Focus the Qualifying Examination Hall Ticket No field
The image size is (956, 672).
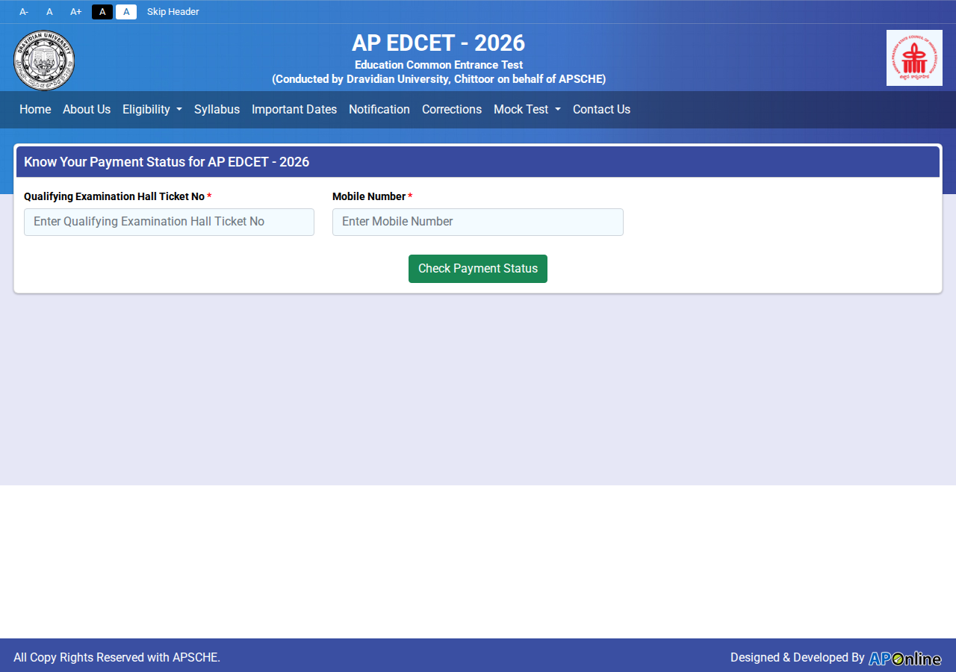(169, 222)
